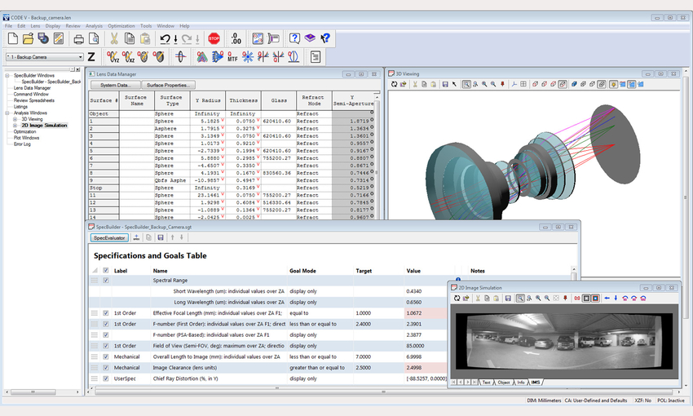Click save icon in SpecBuilder toolbar
The image size is (693, 416).
click(160, 237)
